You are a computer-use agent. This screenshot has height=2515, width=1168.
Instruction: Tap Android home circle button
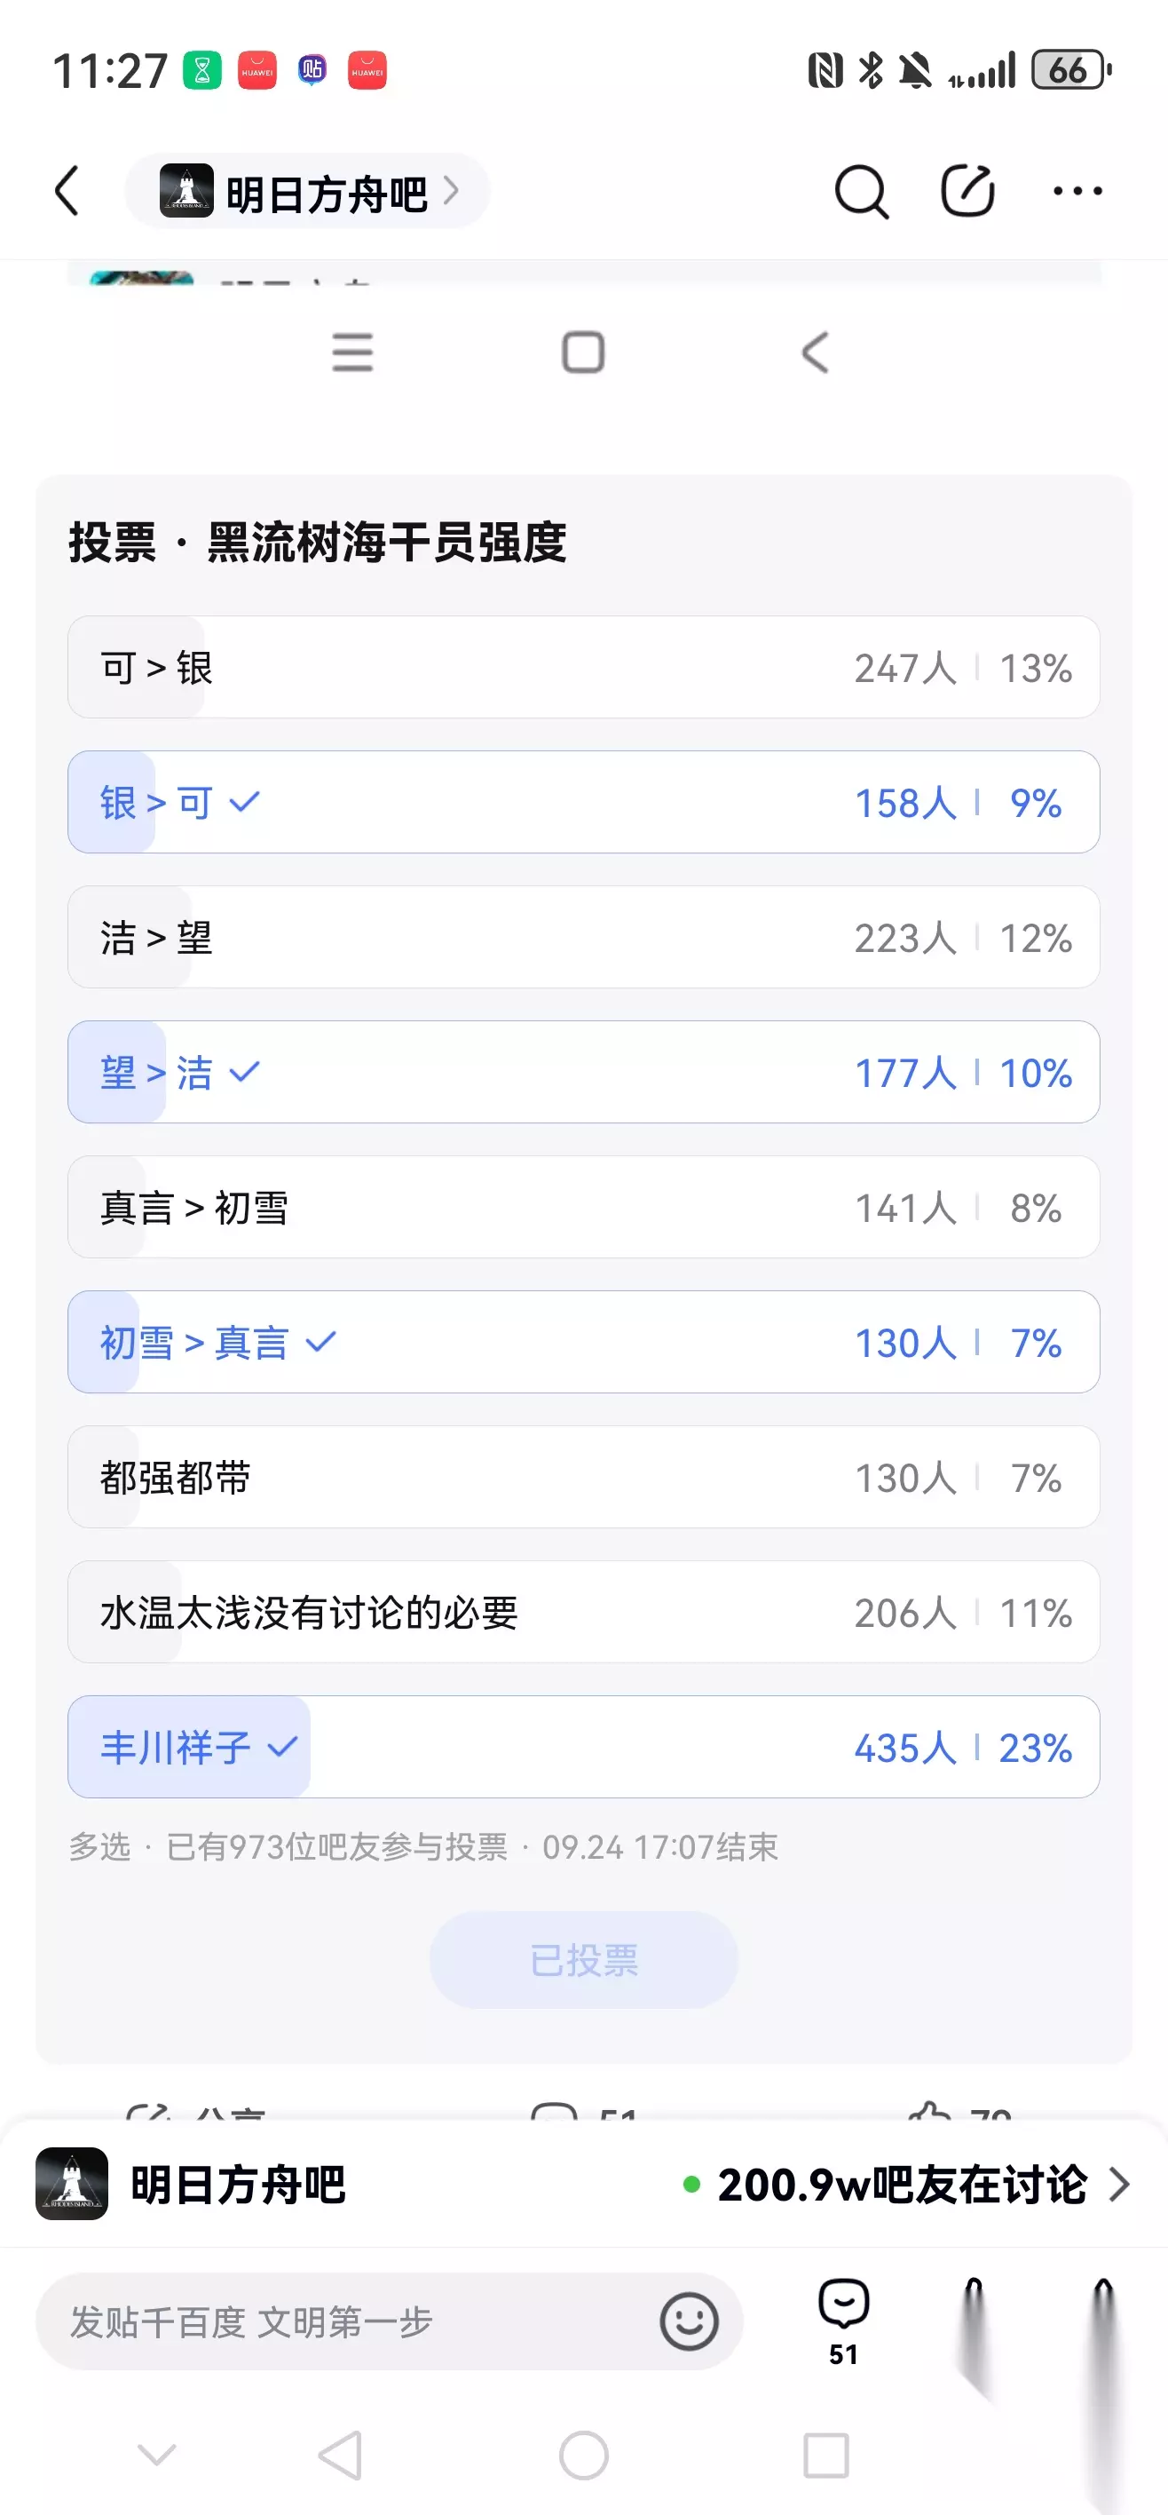(583, 2455)
